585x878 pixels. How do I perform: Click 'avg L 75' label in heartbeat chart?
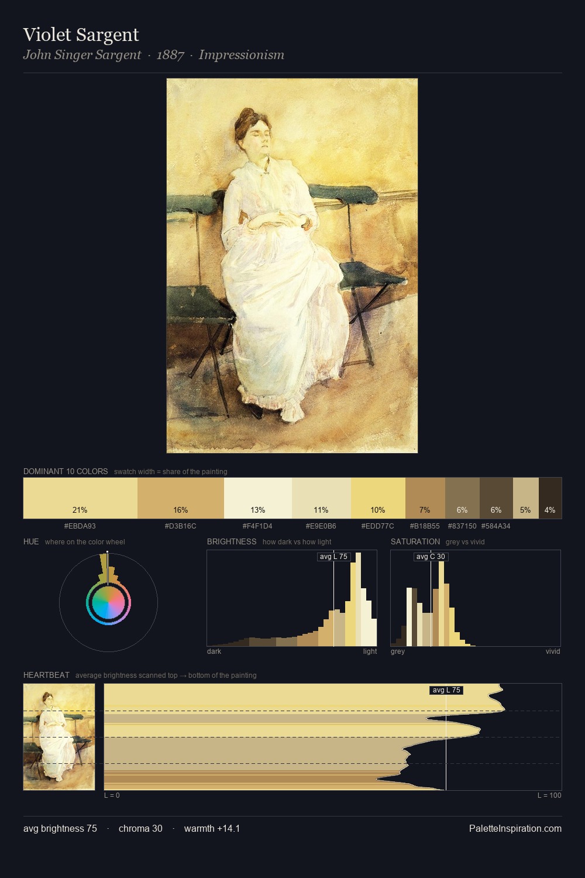click(x=446, y=690)
